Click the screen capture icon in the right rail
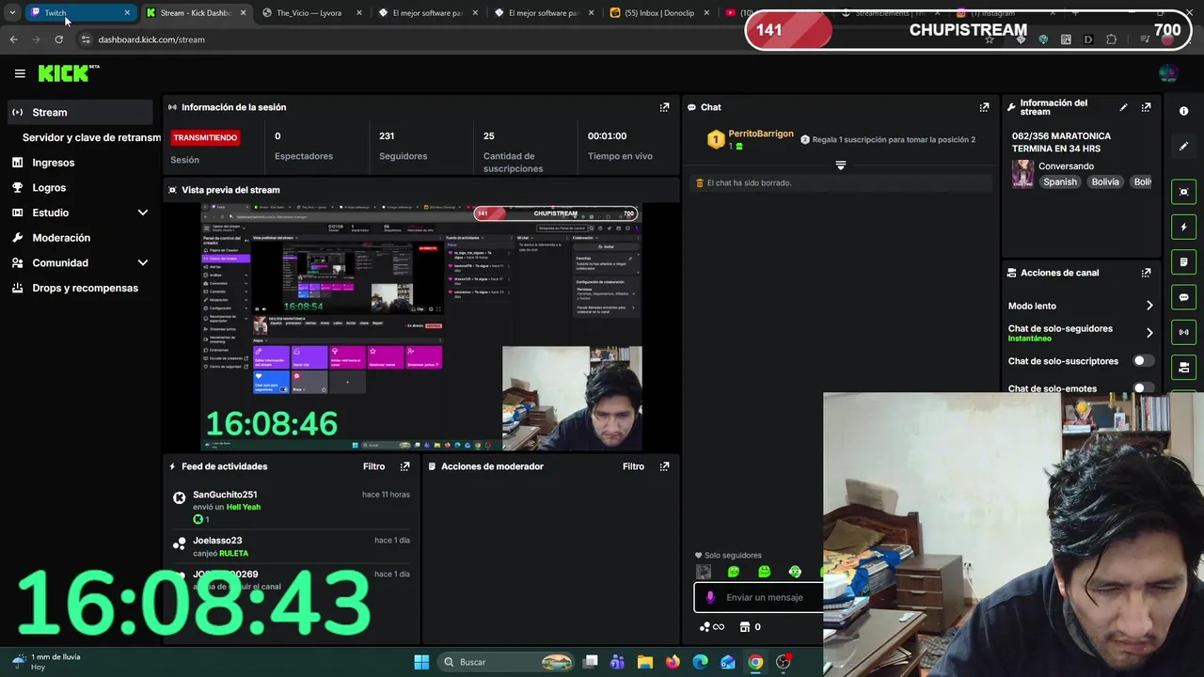 tap(1183, 192)
